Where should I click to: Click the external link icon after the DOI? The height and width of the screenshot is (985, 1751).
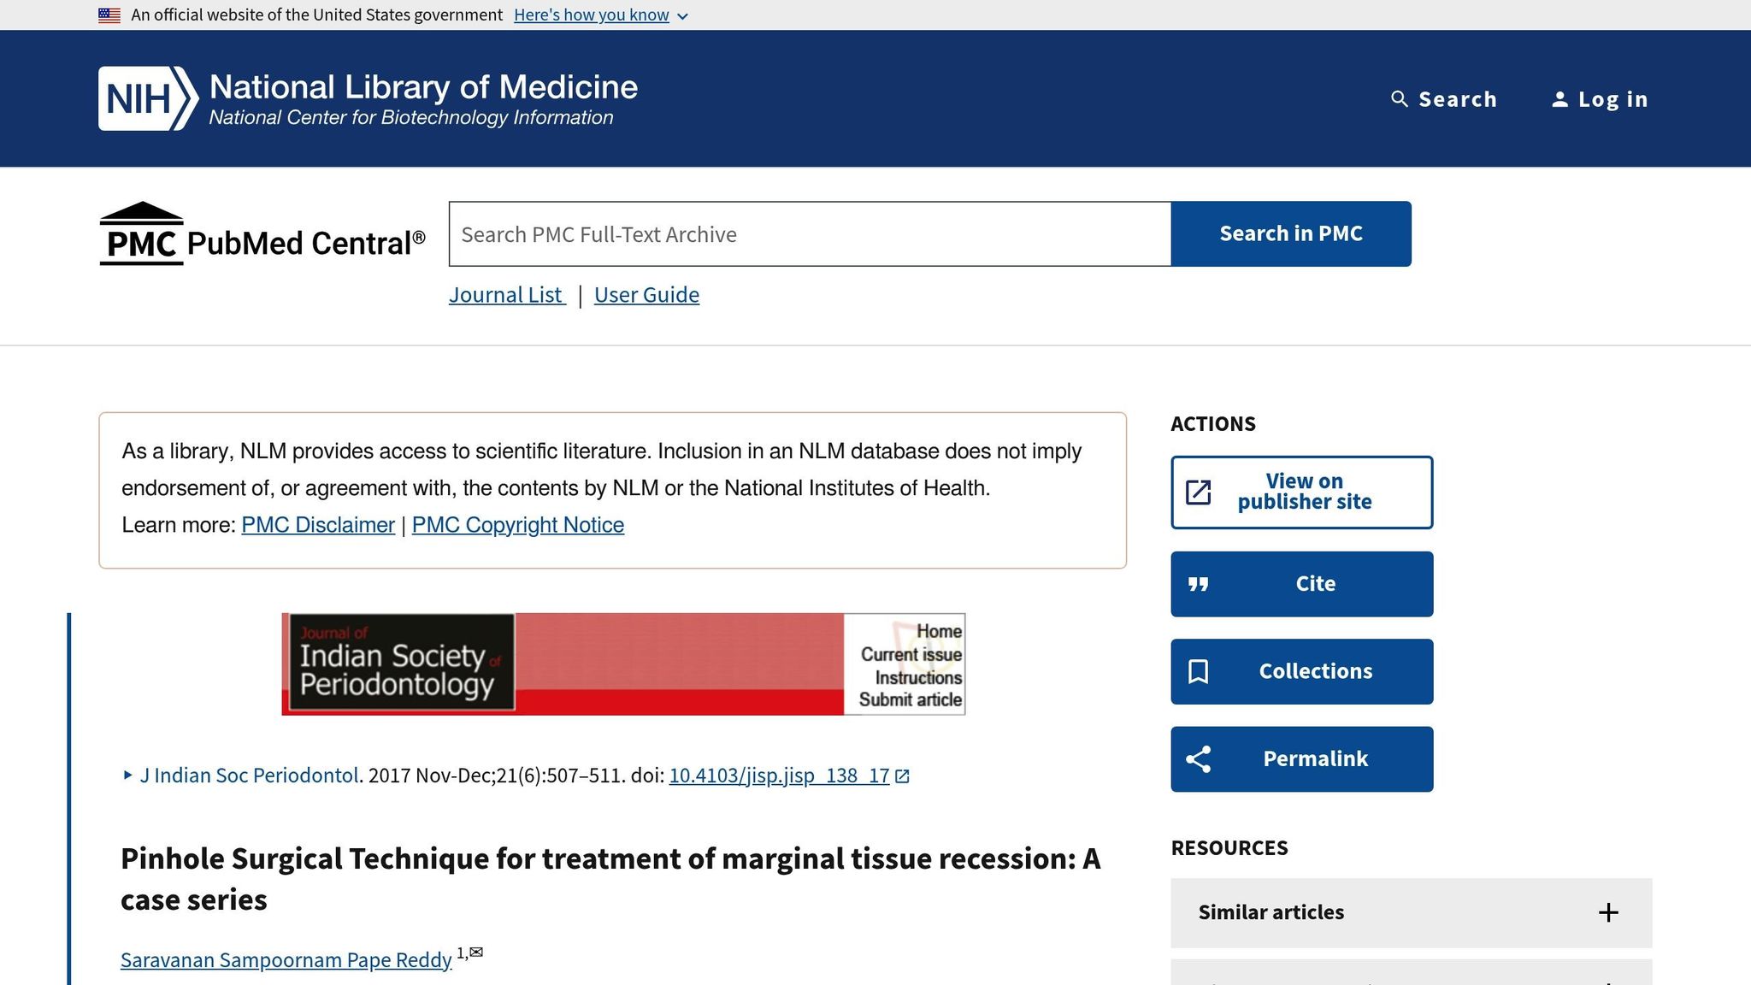(902, 776)
